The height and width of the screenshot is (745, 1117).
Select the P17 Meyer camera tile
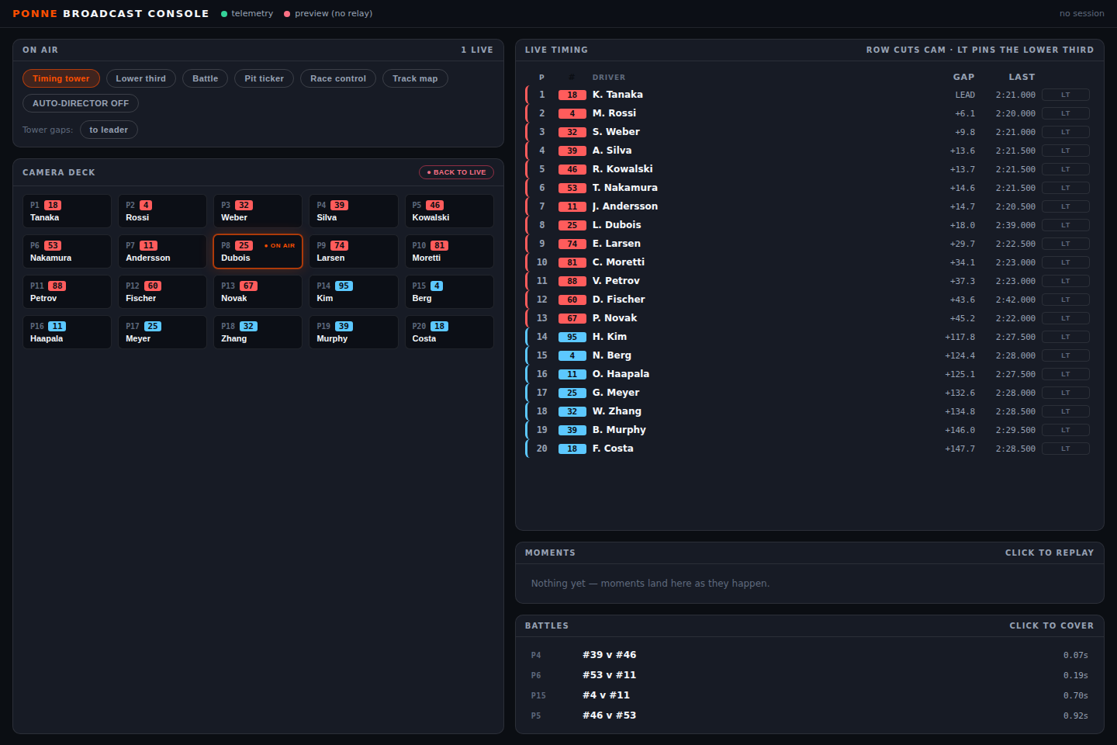pyautogui.click(x=162, y=332)
